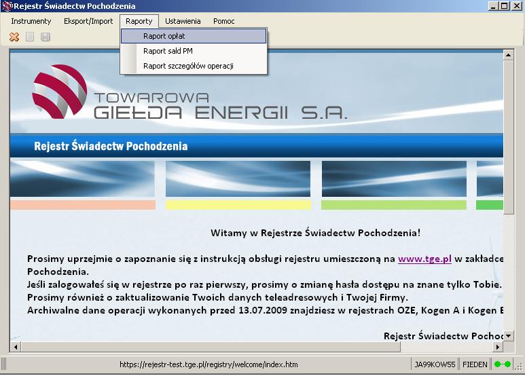This screenshot has width=525, height=376.
Task: Click the salmon colored bar
Action: pos(83,205)
